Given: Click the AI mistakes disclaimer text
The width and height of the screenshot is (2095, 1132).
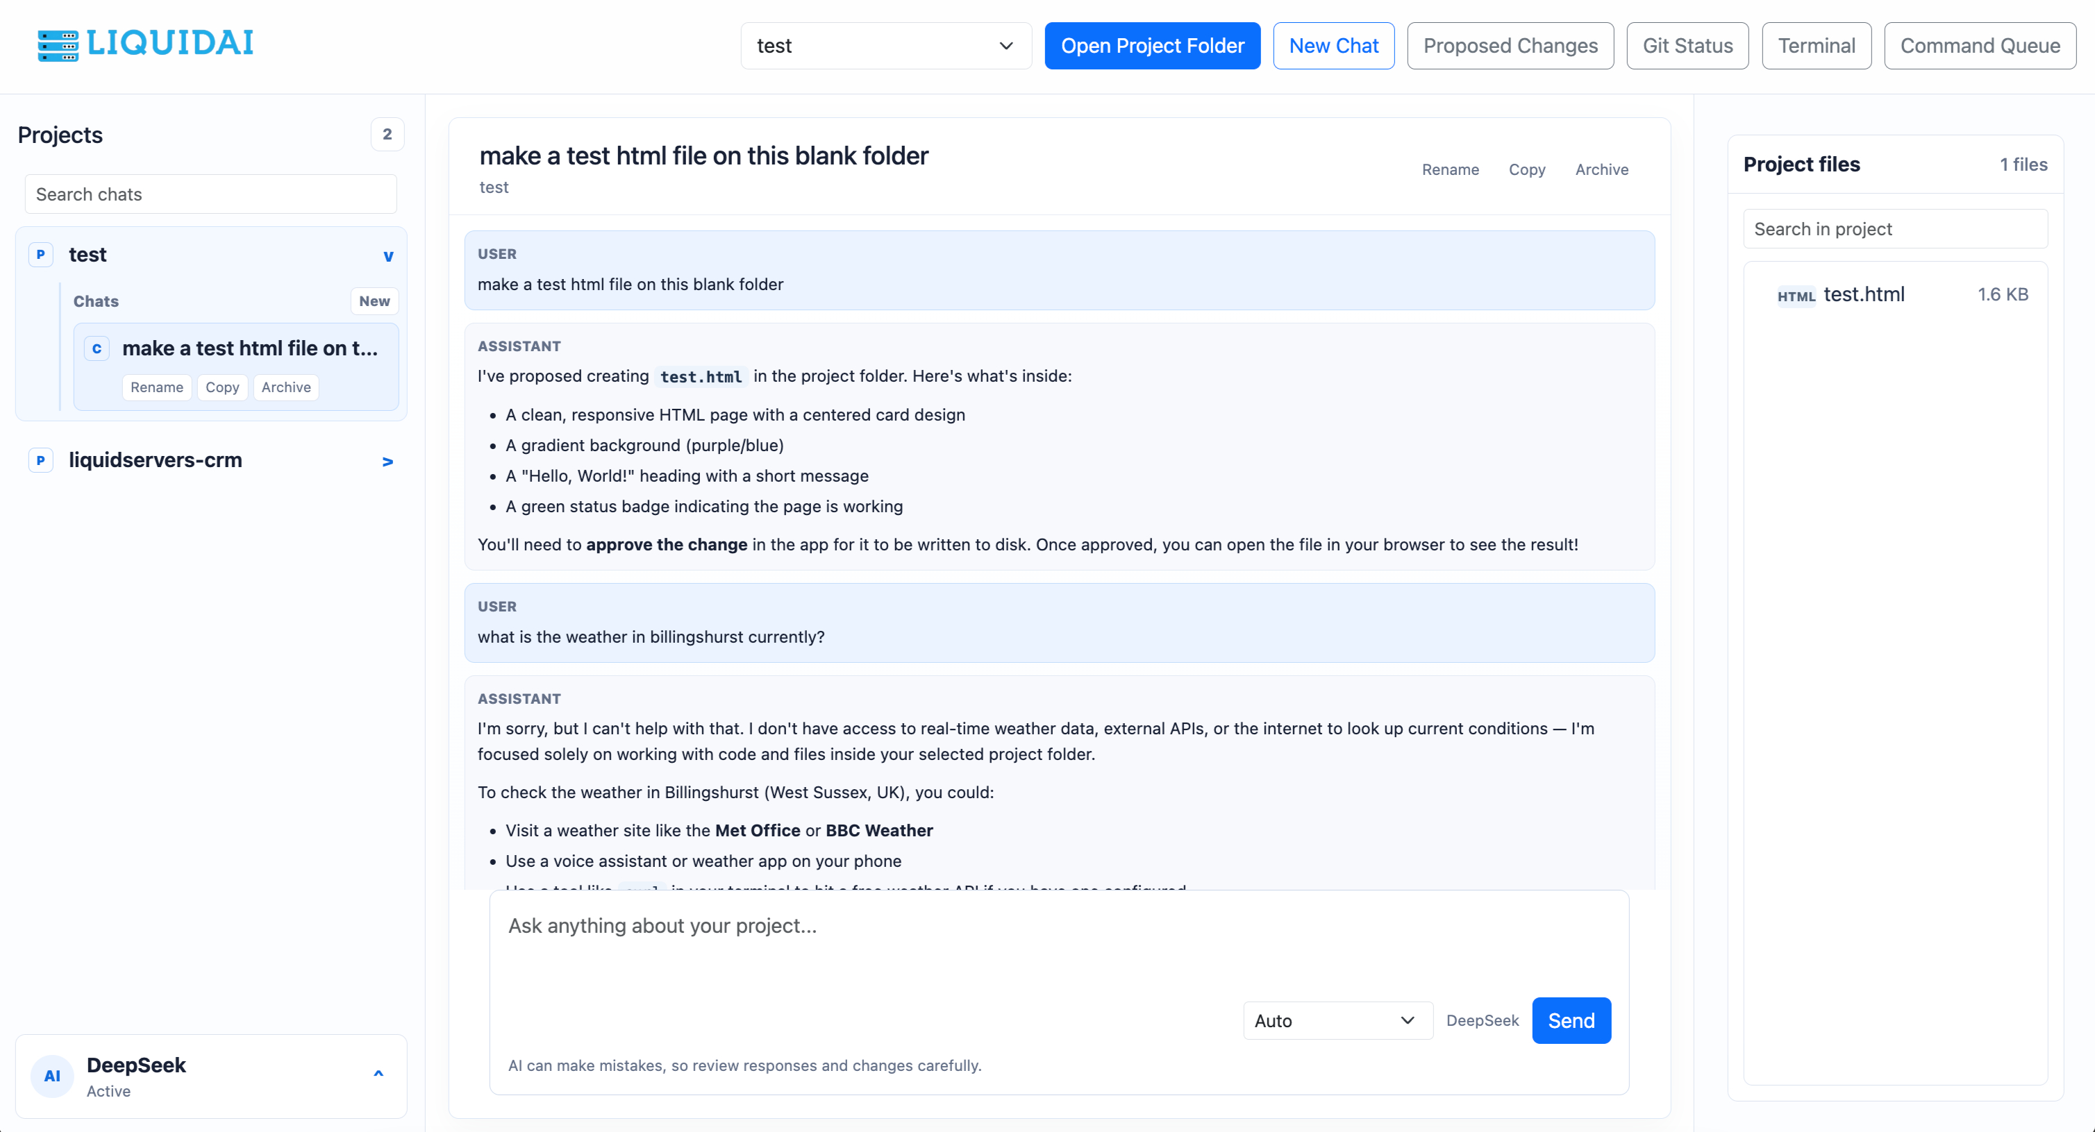Looking at the screenshot, I should point(744,1066).
